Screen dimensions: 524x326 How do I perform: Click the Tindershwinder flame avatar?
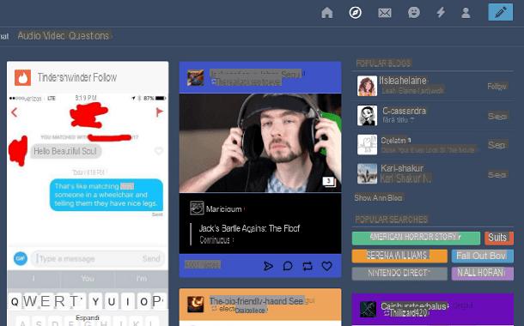22,77
